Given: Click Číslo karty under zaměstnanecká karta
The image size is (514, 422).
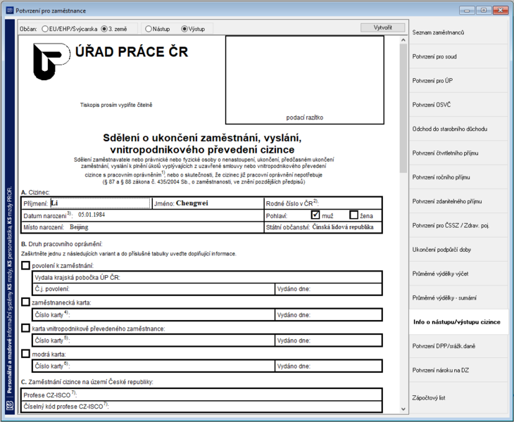Looking at the screenshot, I should (x=153, y=314).
